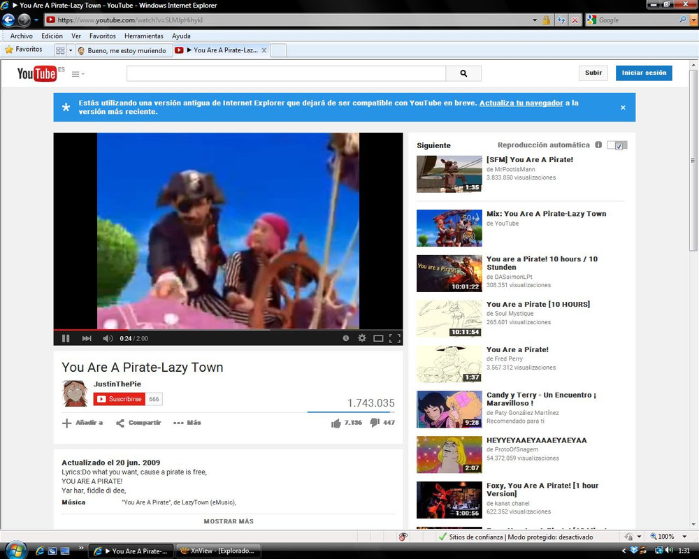
Task: Open Compartir share option
Action: pos(138,423)
